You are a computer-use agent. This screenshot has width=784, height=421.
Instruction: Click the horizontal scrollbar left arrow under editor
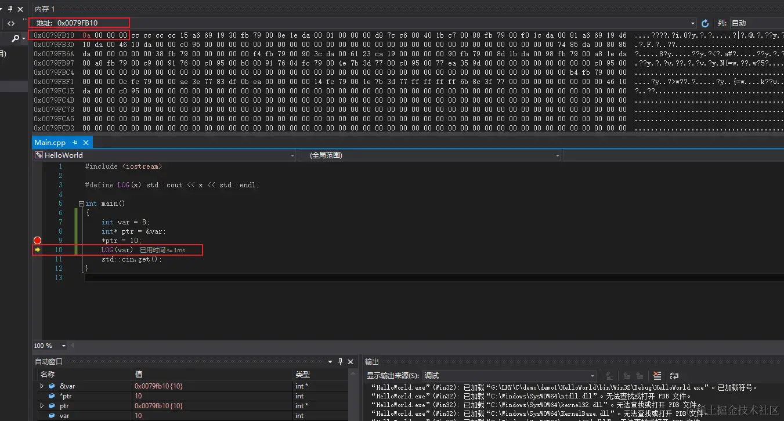(x=73, y=346)
